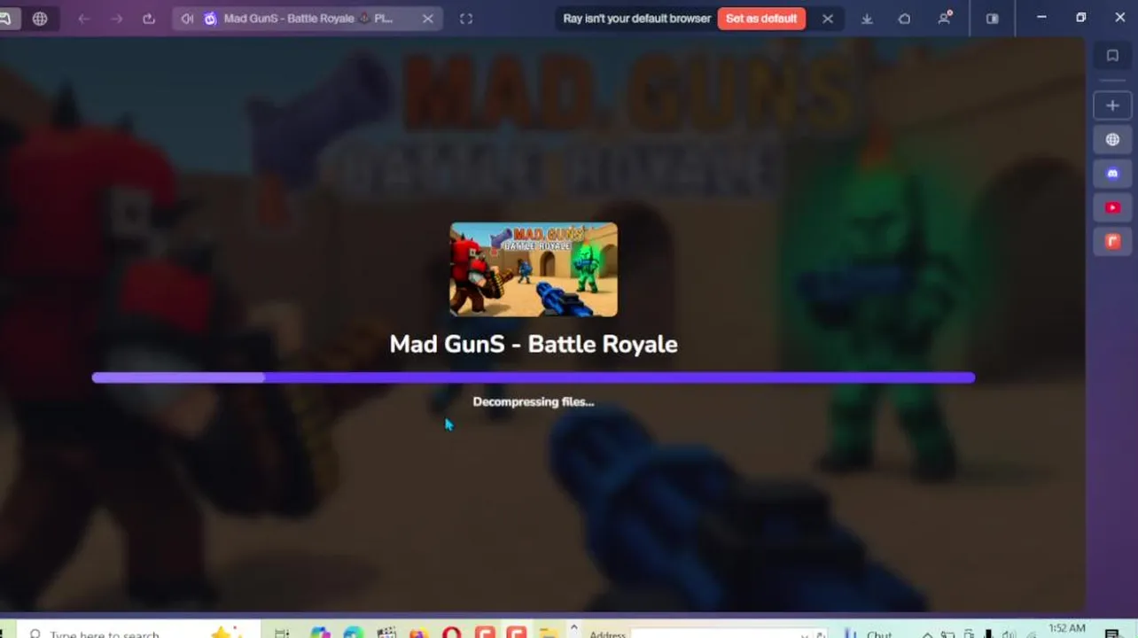
Task: Open the globe shortcut in the right sidebar
Action: click(1112, 139)
